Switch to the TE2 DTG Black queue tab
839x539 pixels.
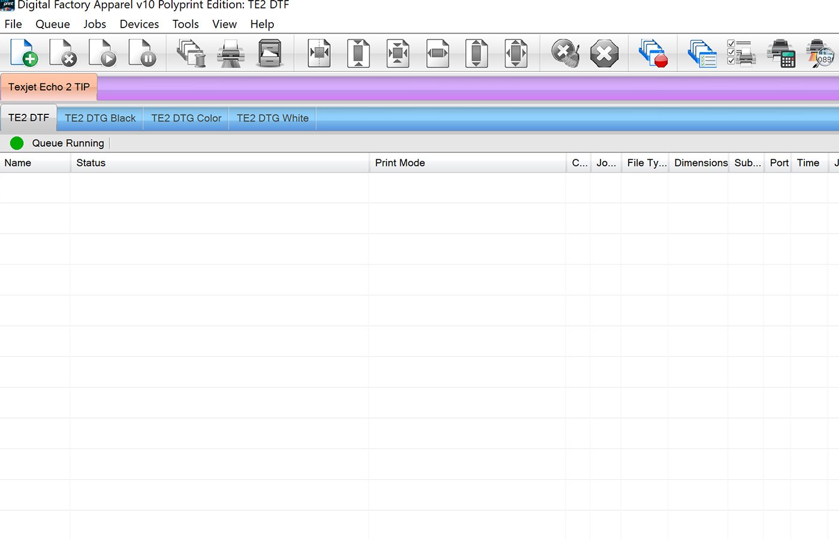click(99, 118)
